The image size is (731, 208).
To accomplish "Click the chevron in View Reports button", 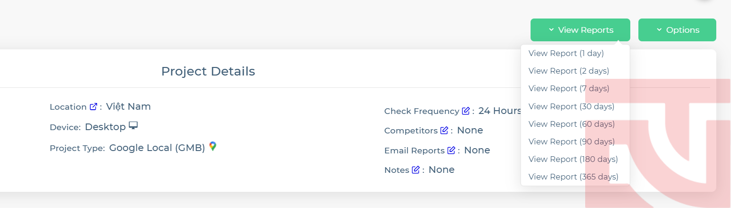I will click(551, 30).
